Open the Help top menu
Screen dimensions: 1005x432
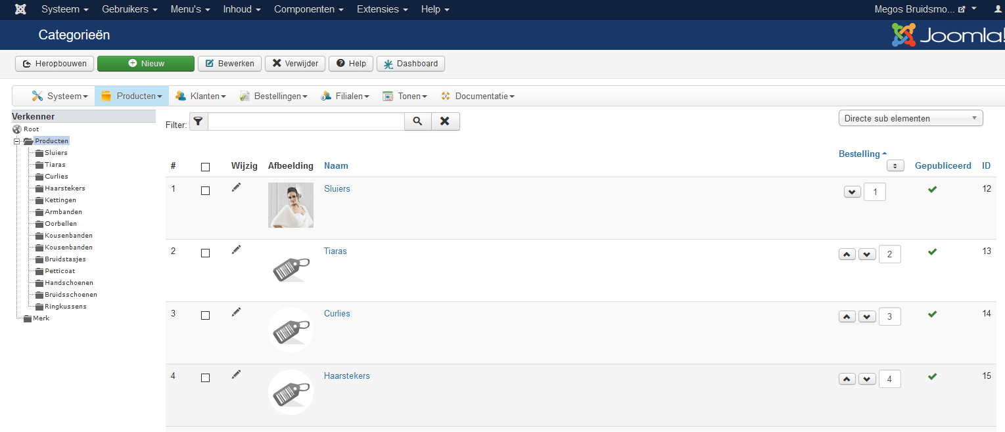(x=435, y=9)
